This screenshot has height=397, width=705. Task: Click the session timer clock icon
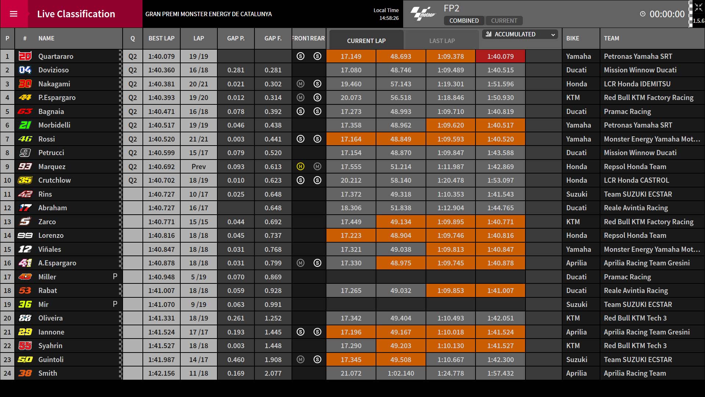(x=643, y=14)
